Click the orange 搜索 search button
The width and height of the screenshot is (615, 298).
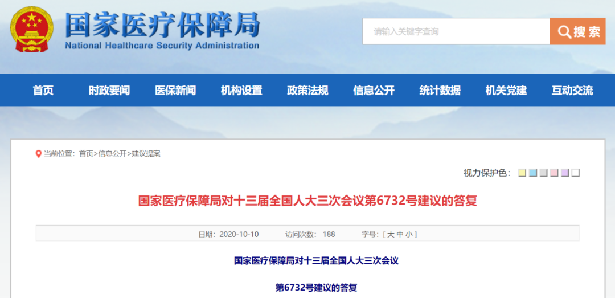coord(577,31)
